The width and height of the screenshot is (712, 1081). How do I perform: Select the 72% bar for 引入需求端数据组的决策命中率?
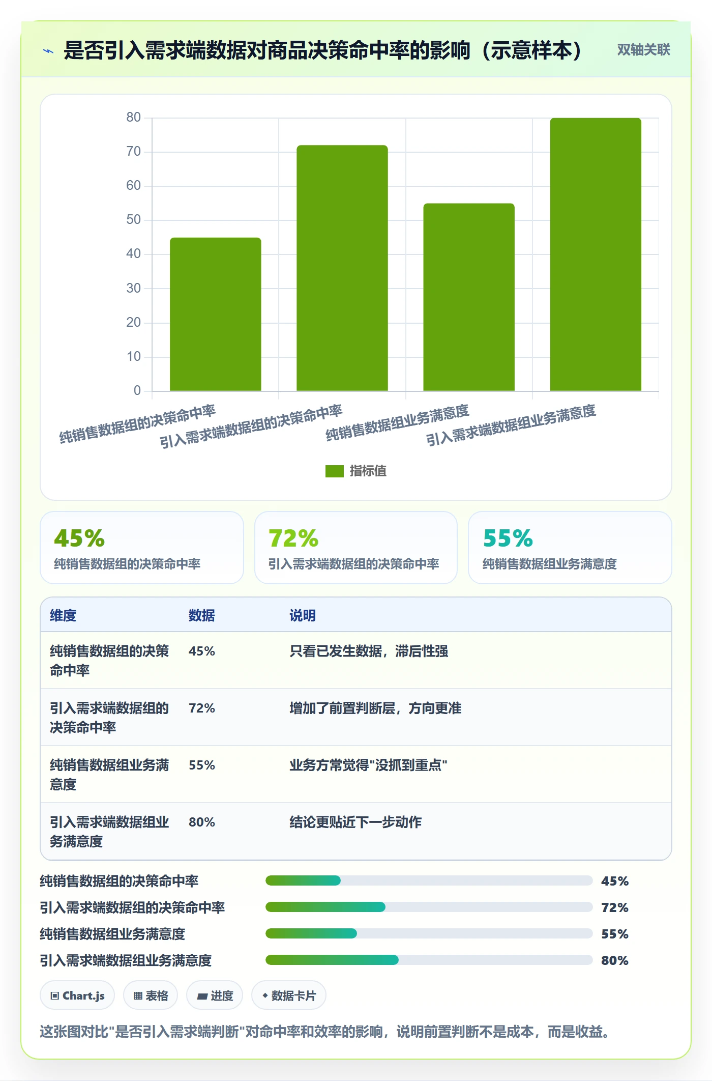(x=342, y=268)
